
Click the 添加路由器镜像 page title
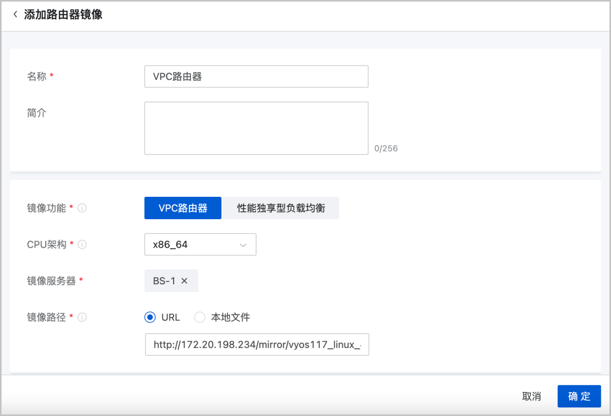[63, 14]
